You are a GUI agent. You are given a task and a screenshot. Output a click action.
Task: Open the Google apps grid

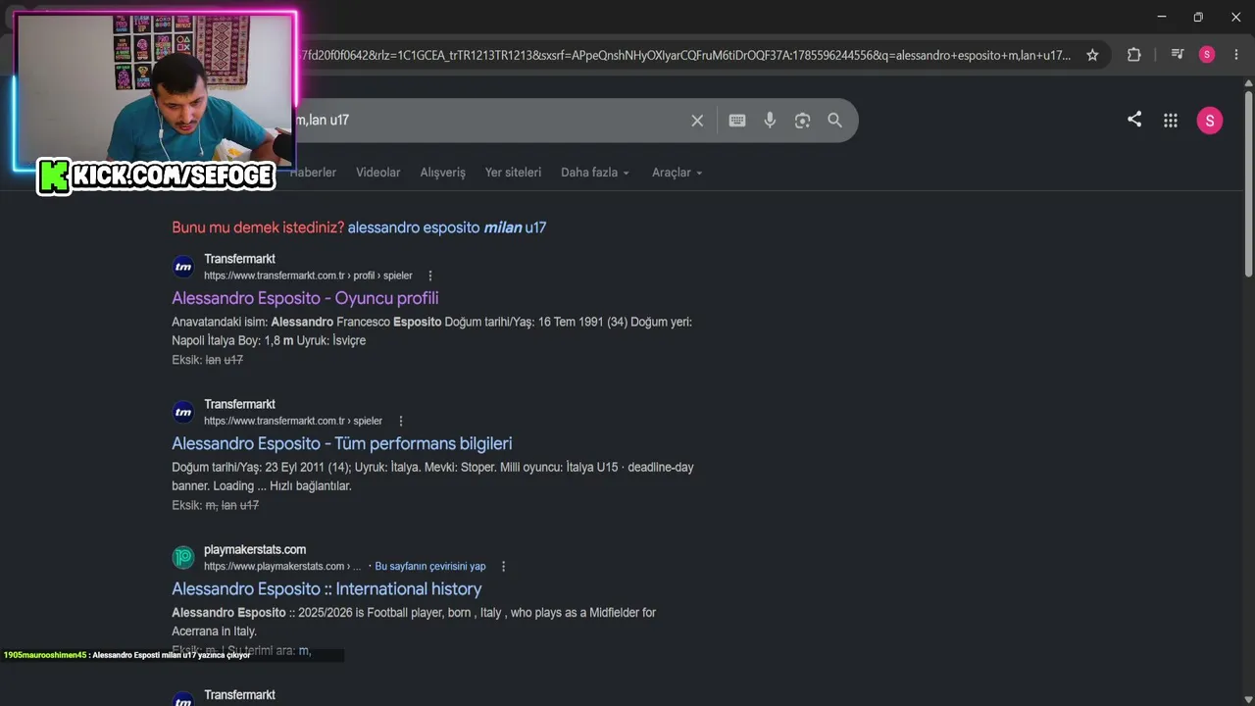click(1170, 121)
